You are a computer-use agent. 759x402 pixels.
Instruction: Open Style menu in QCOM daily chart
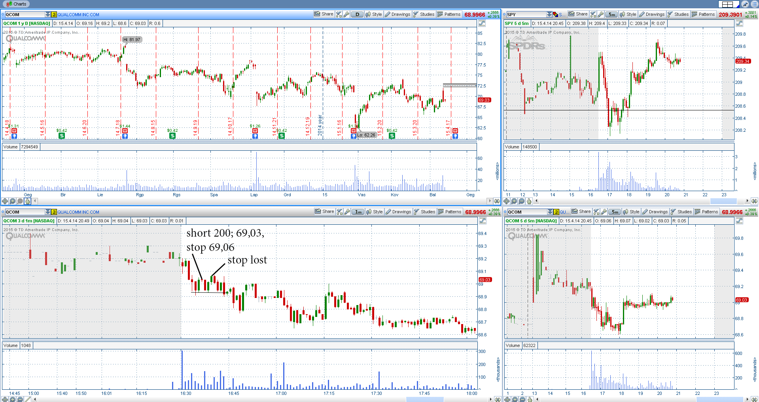pos(374,14)
